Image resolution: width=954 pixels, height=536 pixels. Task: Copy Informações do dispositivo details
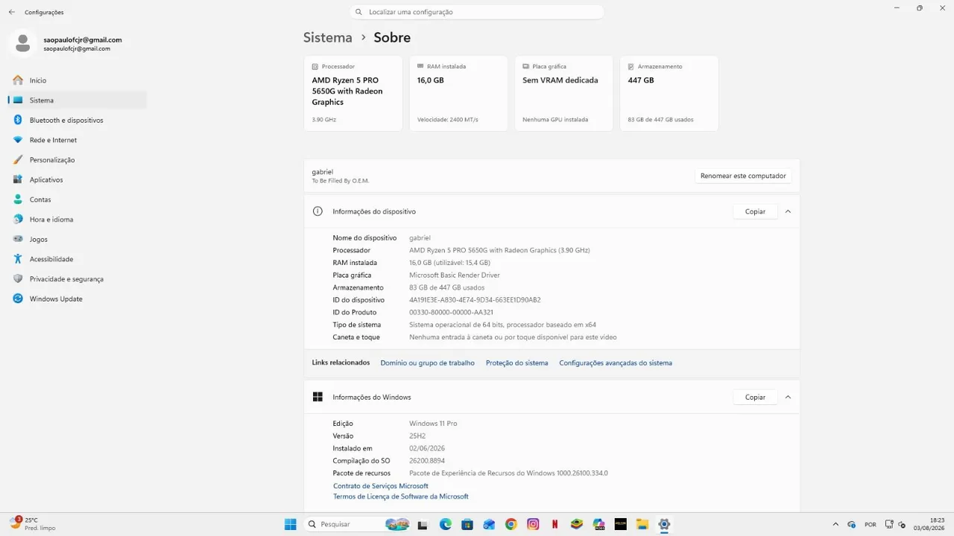click(755, 211)
